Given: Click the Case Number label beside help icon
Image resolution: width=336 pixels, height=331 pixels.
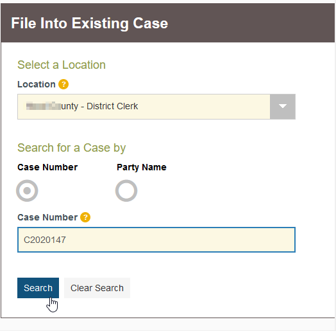Looking at the screenshot, I should [47, 217].
